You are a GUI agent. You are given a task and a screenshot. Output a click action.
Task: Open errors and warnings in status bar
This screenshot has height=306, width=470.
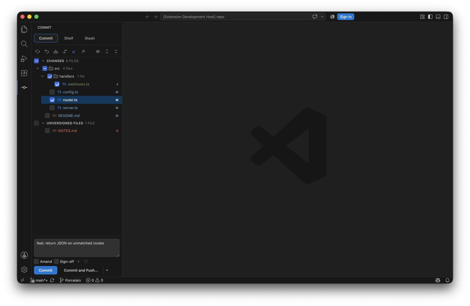click(x=95, y=280)
